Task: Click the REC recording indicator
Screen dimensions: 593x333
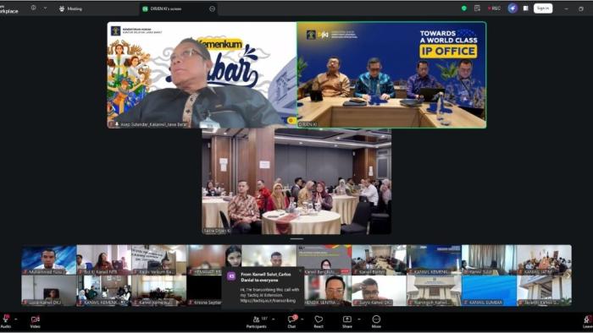Action: (x=494, y=8)
